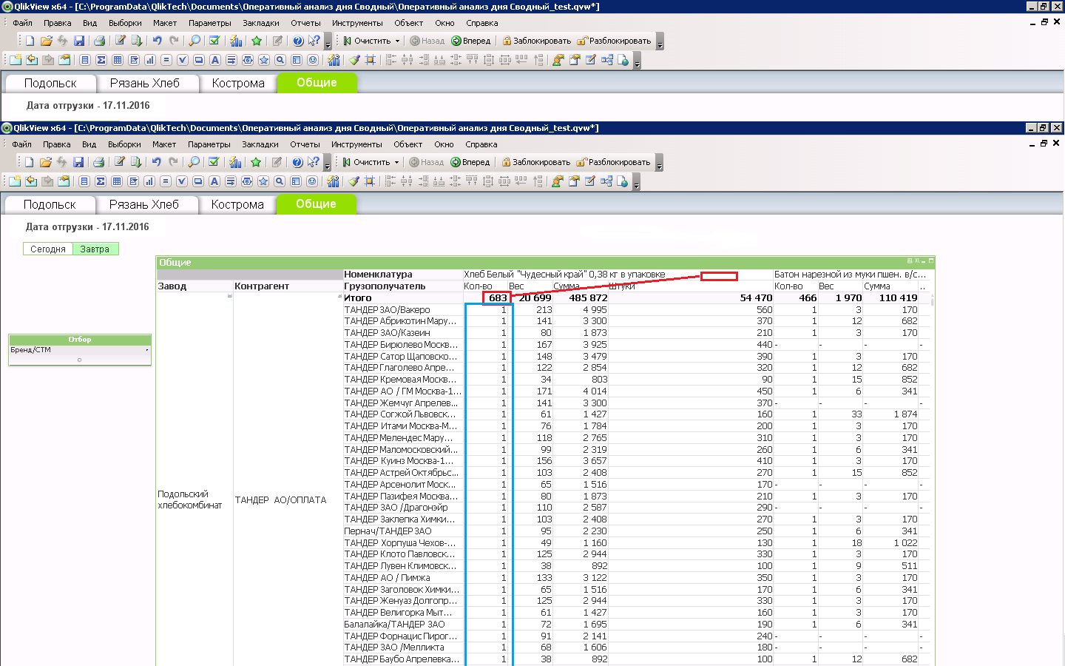Open navigation toolbar overflow arrow, lower window
This screenshot has width=1065, height=666.
[x=660, y=163]
